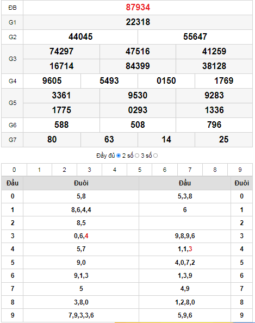Highlight digit filter tab 7
This screenshot has width=255, height=323.
[190, 170]
